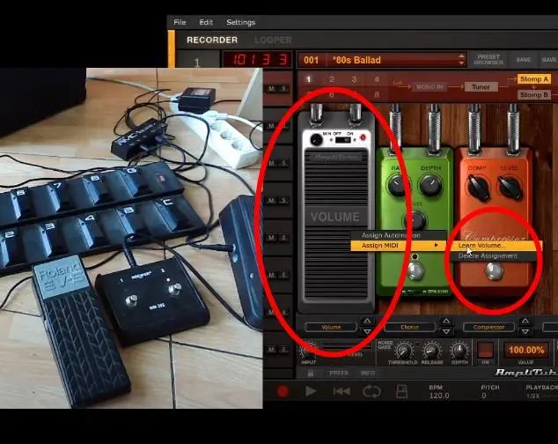Open the Compressor stomp model selector
This screenshot has width=558, height=444.
tap(488, 327)
